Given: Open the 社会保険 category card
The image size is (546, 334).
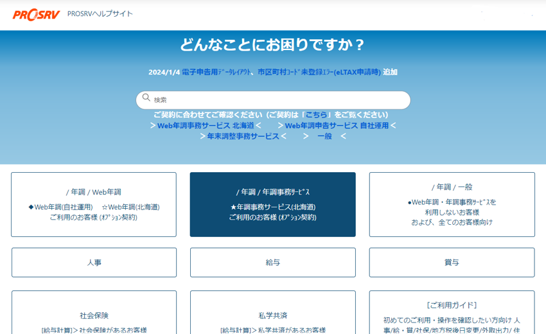Looking at the screenshot, I should [x=94, y=312].
